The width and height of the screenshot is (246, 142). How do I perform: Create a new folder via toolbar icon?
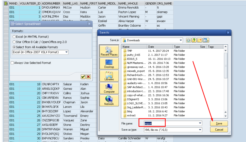(200, 40)
